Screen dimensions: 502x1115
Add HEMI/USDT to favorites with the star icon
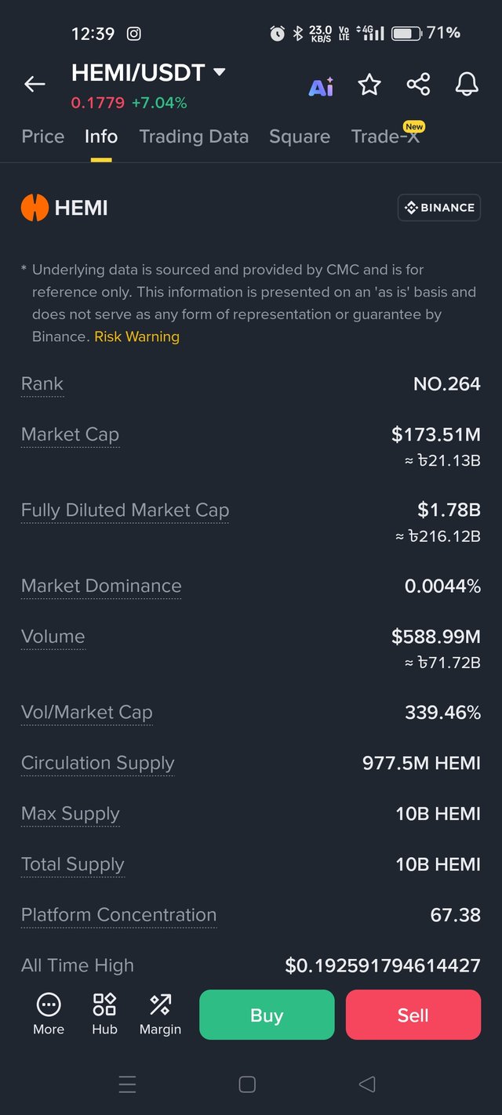369,85
